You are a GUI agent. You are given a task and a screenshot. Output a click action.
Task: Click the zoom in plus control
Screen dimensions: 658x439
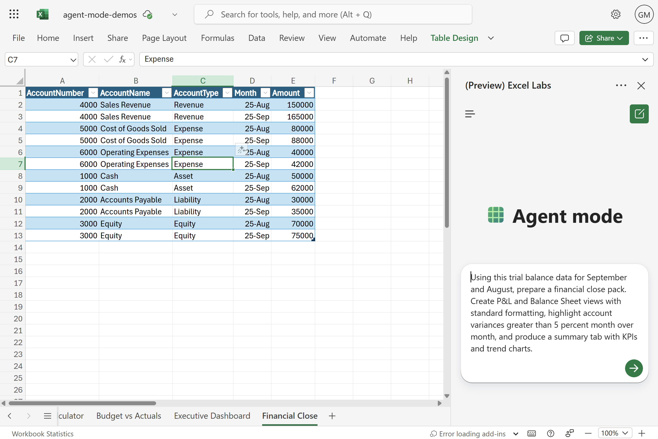tap(642, 433)
